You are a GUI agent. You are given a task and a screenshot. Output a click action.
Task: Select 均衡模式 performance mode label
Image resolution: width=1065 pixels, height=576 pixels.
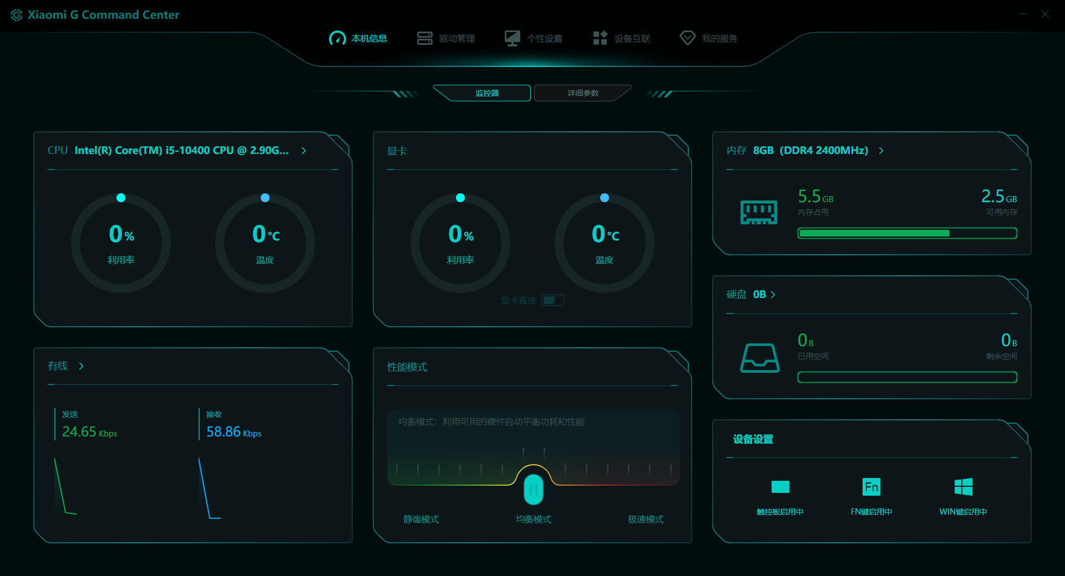click(534, 520)
